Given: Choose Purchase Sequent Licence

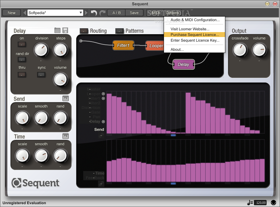Looking at the screenshot, I should click(x=194, y=35).
